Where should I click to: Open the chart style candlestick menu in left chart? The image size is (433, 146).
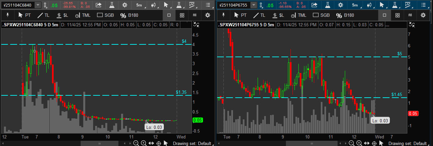[x=154, y=5]
